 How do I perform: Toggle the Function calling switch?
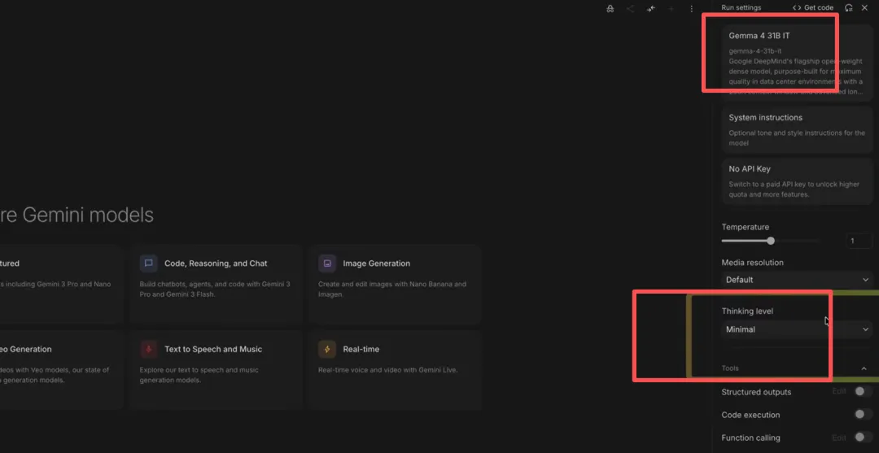pyautogui.click(x=863, y=438)
